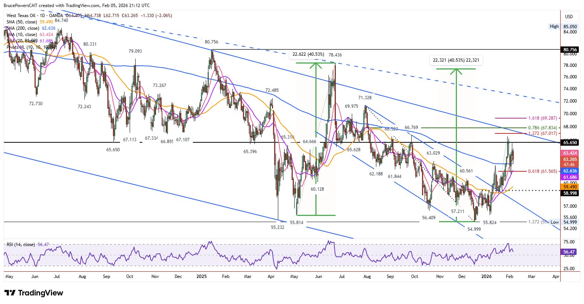The height and width of the screenshot is (304, 584).
Task: Select the Pivots HL indicator legend row
Action: [31, 47]
